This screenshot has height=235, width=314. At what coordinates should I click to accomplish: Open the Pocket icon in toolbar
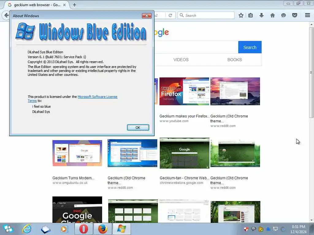295,15
